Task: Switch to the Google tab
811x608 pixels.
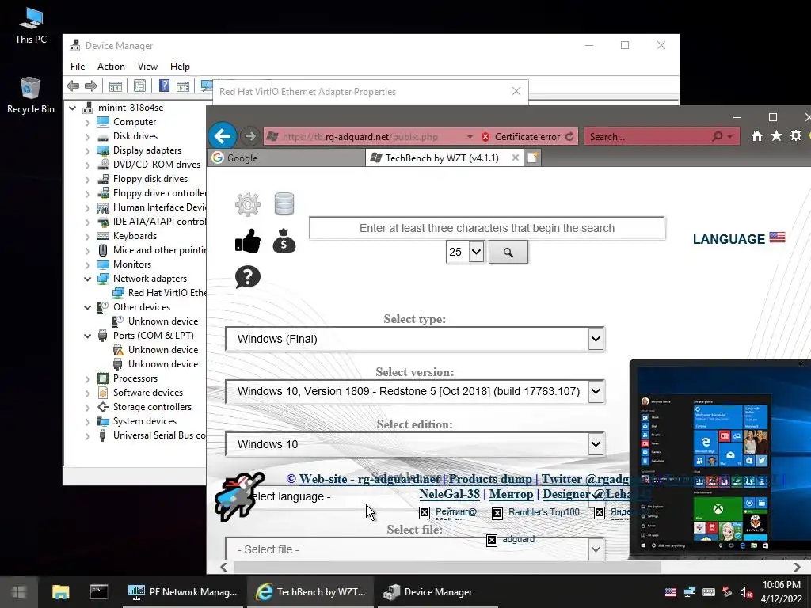Action: coord(286,158)
